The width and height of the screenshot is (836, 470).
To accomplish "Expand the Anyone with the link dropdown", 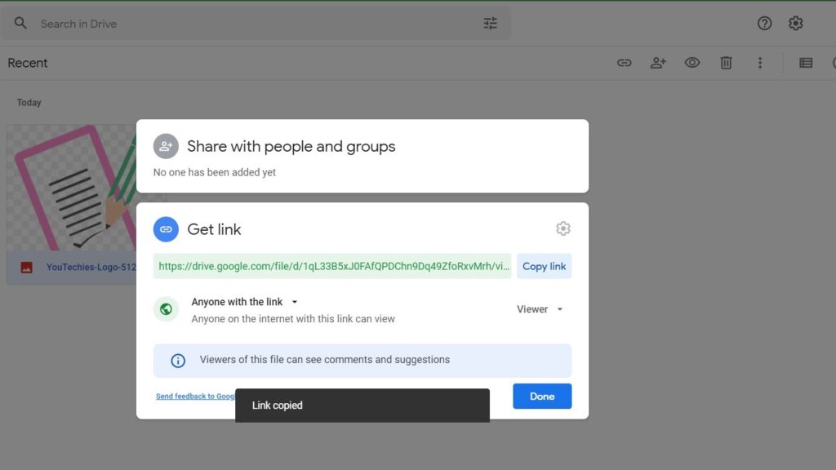I will click(244, 302).
